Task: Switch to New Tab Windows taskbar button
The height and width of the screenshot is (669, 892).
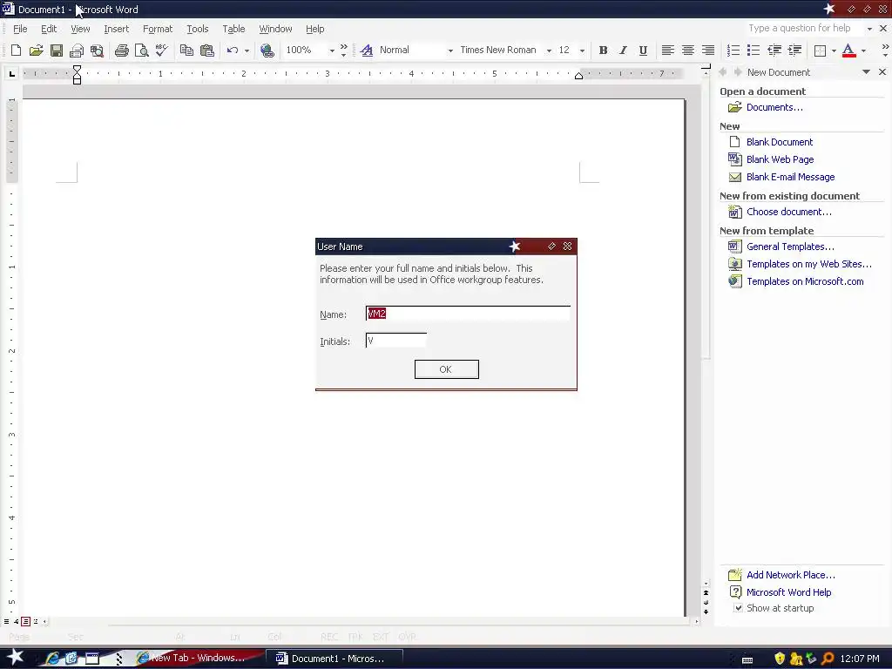Action: point(198,659)
